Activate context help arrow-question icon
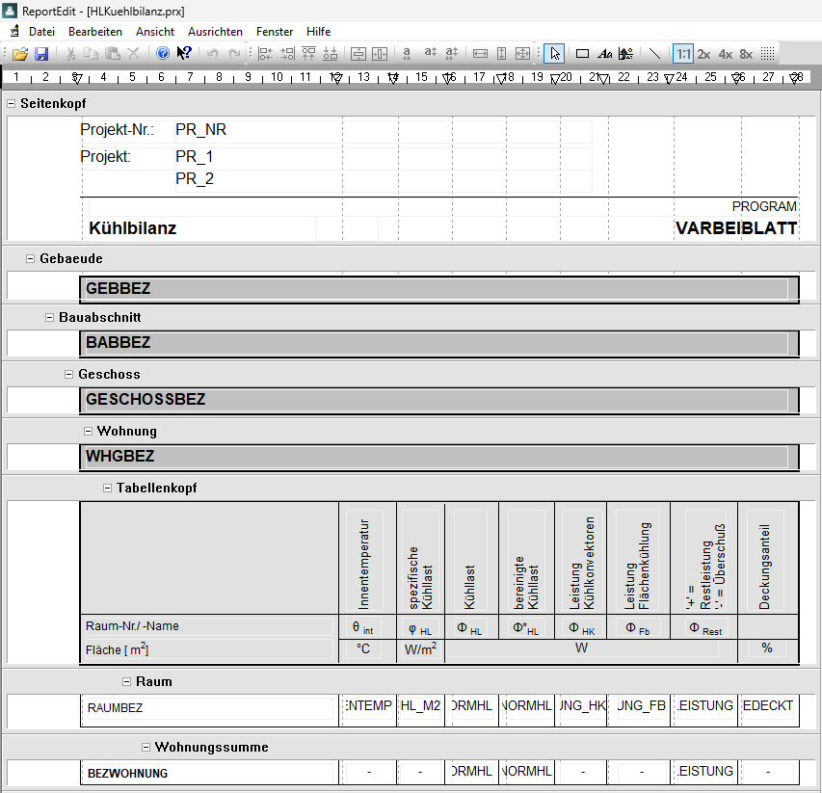This screenshot has height=793, width=822. [184, 53]
